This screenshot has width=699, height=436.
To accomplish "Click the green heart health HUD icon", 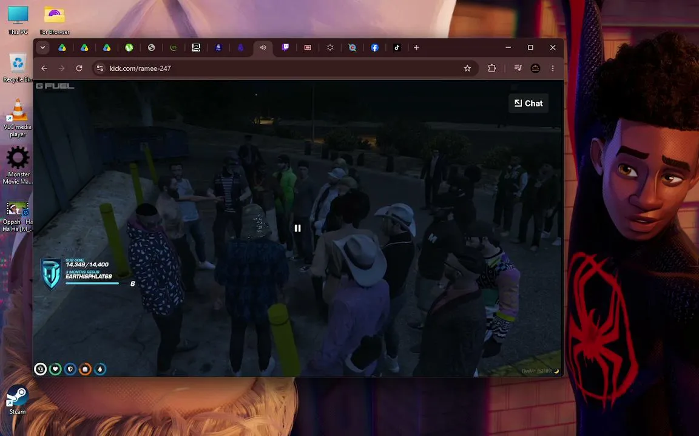I will tap(55, 369).
